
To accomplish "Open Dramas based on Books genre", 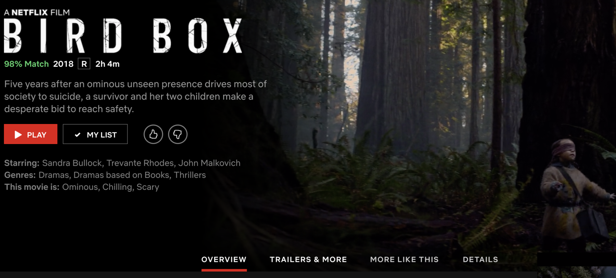I will [x=121, y=175].
